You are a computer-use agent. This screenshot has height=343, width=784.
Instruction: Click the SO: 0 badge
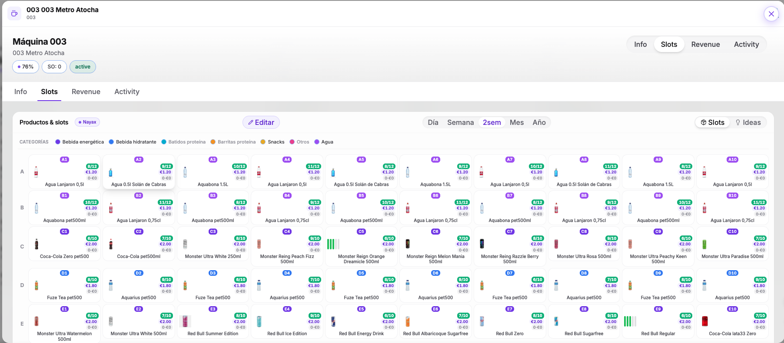pyautogui.click(x=54, y=67)
